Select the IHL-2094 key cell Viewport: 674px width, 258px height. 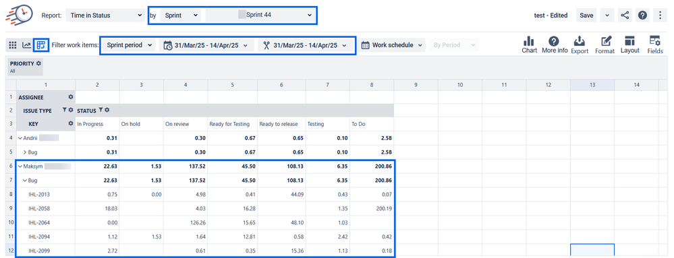click(46, 237)
